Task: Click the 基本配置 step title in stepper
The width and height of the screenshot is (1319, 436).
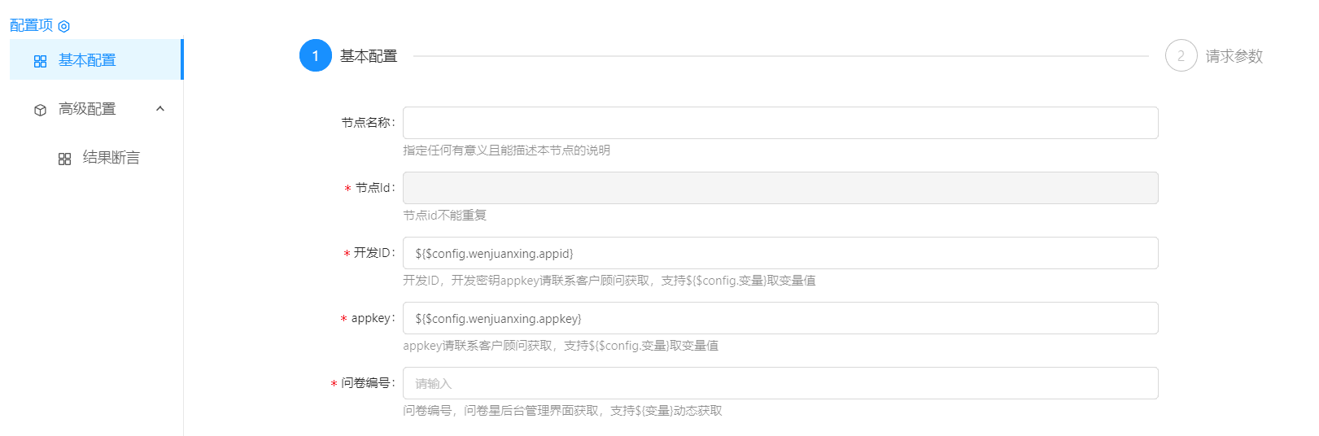Action: coord(369,56)
